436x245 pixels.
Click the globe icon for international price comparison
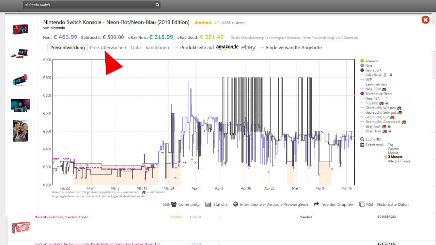coord(235,205)
